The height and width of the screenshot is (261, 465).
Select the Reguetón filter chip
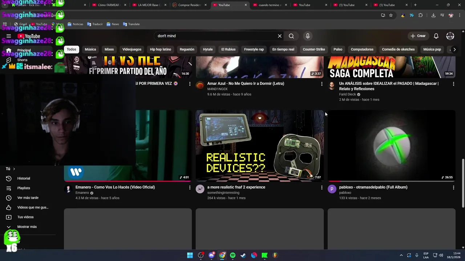tap(187, 49)
